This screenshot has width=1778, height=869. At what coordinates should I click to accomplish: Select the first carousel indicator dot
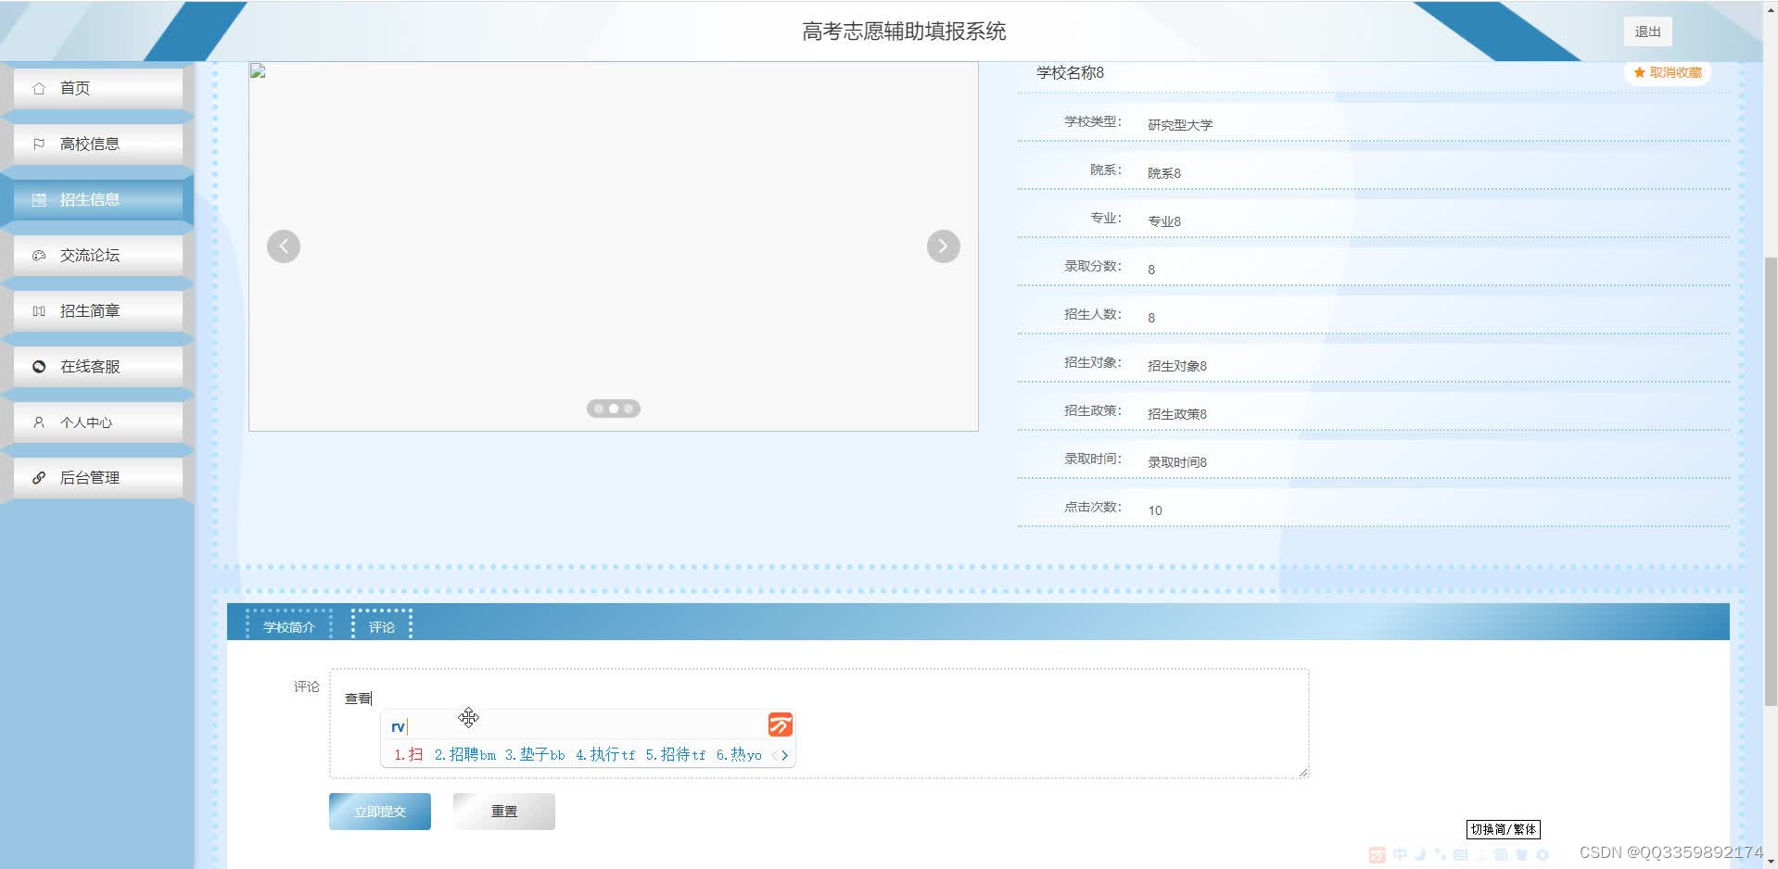(599, 409)
